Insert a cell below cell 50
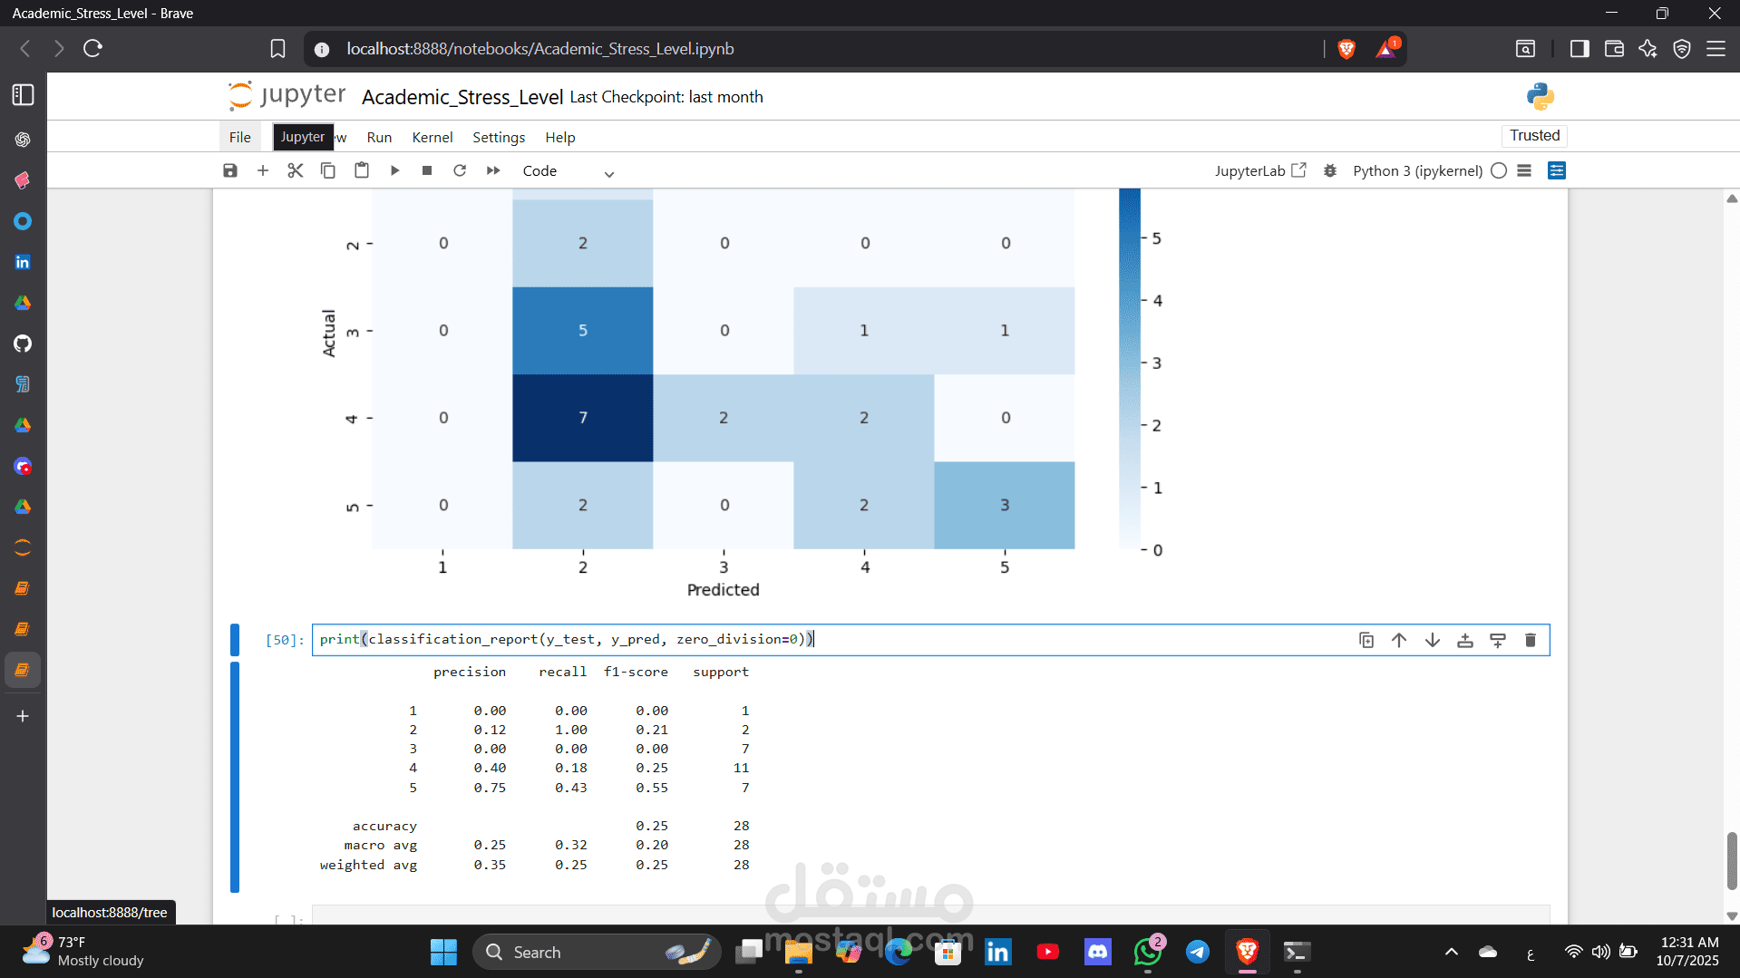This screenshot has width=1740, height=978. [x=1498, y=640]
